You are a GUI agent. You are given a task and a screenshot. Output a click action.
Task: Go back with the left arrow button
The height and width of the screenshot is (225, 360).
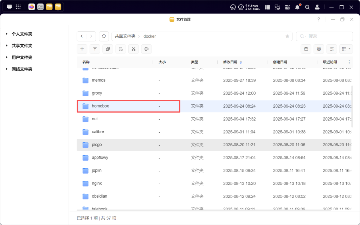[82, 36]
